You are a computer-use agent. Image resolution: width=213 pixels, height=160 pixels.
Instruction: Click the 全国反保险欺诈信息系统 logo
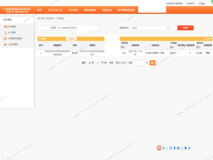[x=17, y=10]
